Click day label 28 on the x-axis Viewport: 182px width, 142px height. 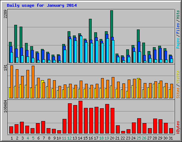[155, 138]
